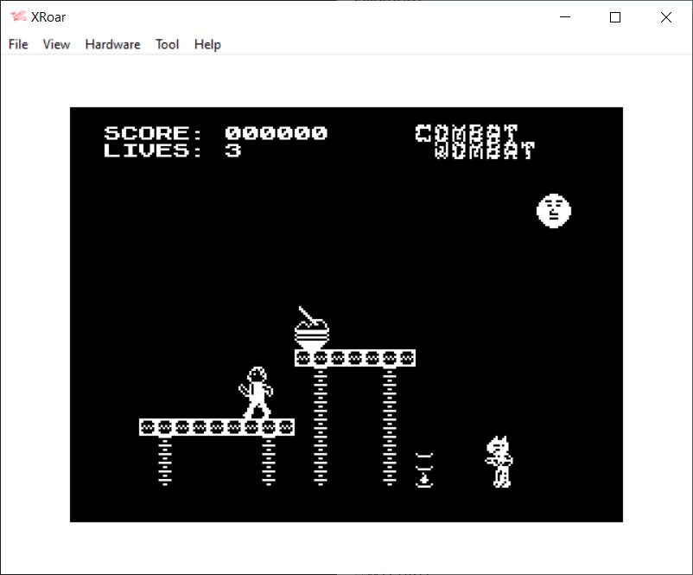The height and width of the screenshot is (575, 693).
Task: Click the moon face sprite
Action: tap(554, 211)
